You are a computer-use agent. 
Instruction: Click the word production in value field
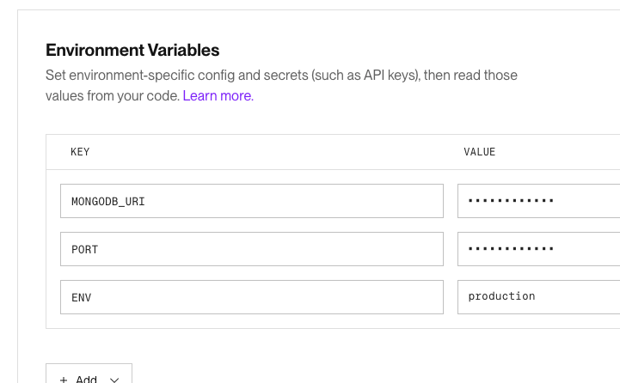point(502,296)
